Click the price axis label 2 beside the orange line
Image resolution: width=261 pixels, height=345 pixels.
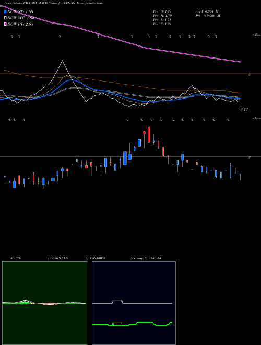click(249, 157)
